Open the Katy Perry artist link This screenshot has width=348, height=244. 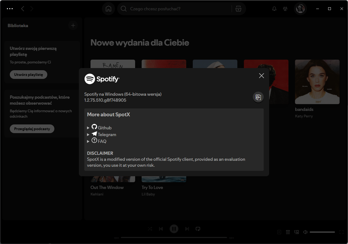point(304,116)
